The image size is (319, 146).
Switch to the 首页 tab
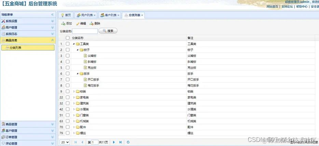66,15
